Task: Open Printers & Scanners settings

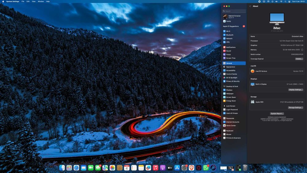Action: click(234, 138)
